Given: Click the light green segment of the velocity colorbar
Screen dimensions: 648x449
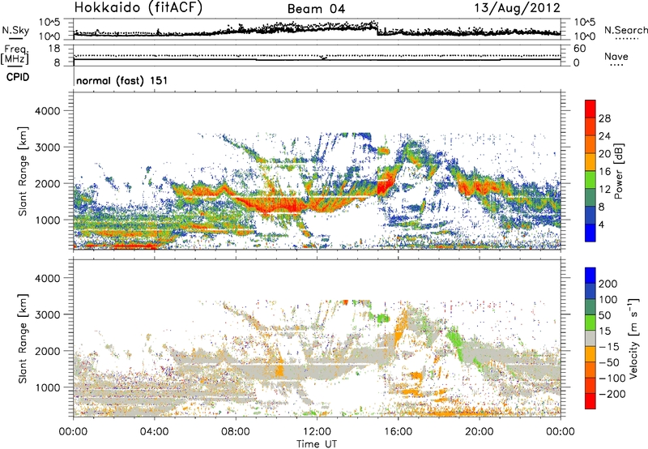Looking at the screenshot, I should [x=590, y=323].
